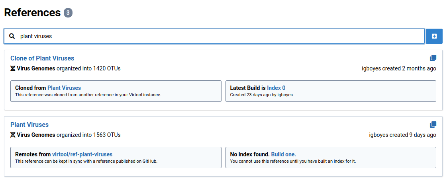Click the 'igboyes created 2 months ago' label
Viewport: 447px width, 181px height.
[x=399, y=68]
